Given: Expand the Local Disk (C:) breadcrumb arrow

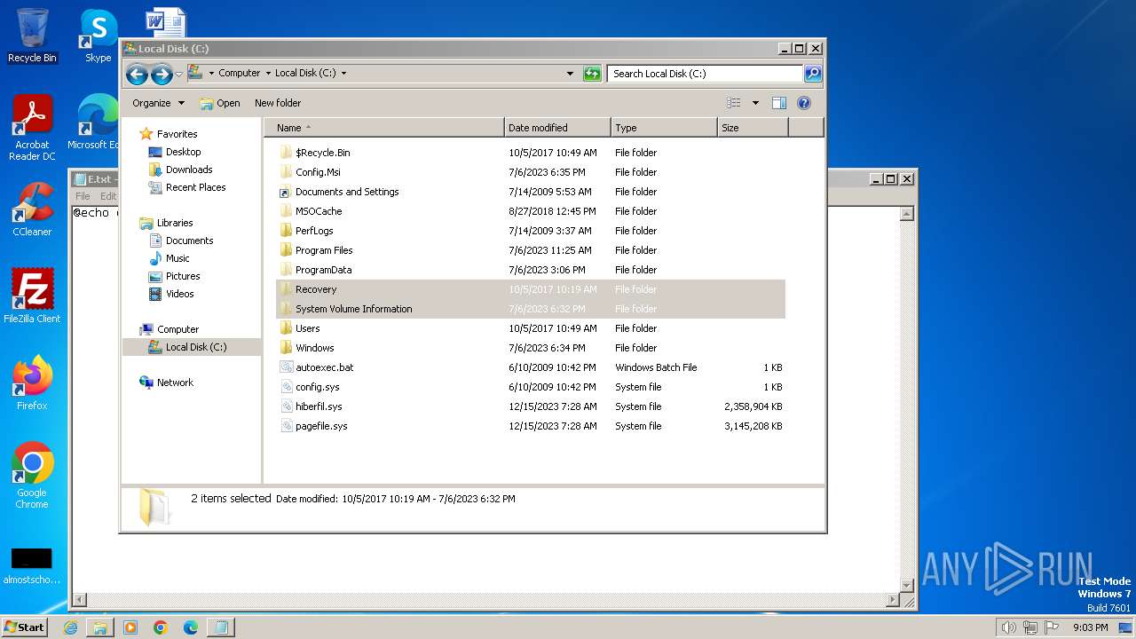Looking at the screenshot, I should pyautogui.click(x=343, y=74).
